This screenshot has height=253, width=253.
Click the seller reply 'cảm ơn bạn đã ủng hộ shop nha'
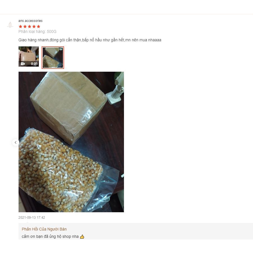click(x=50, y=236)
